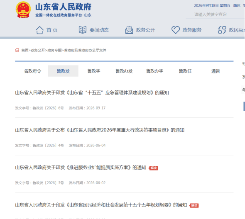Click the keyword search input field

216,15
